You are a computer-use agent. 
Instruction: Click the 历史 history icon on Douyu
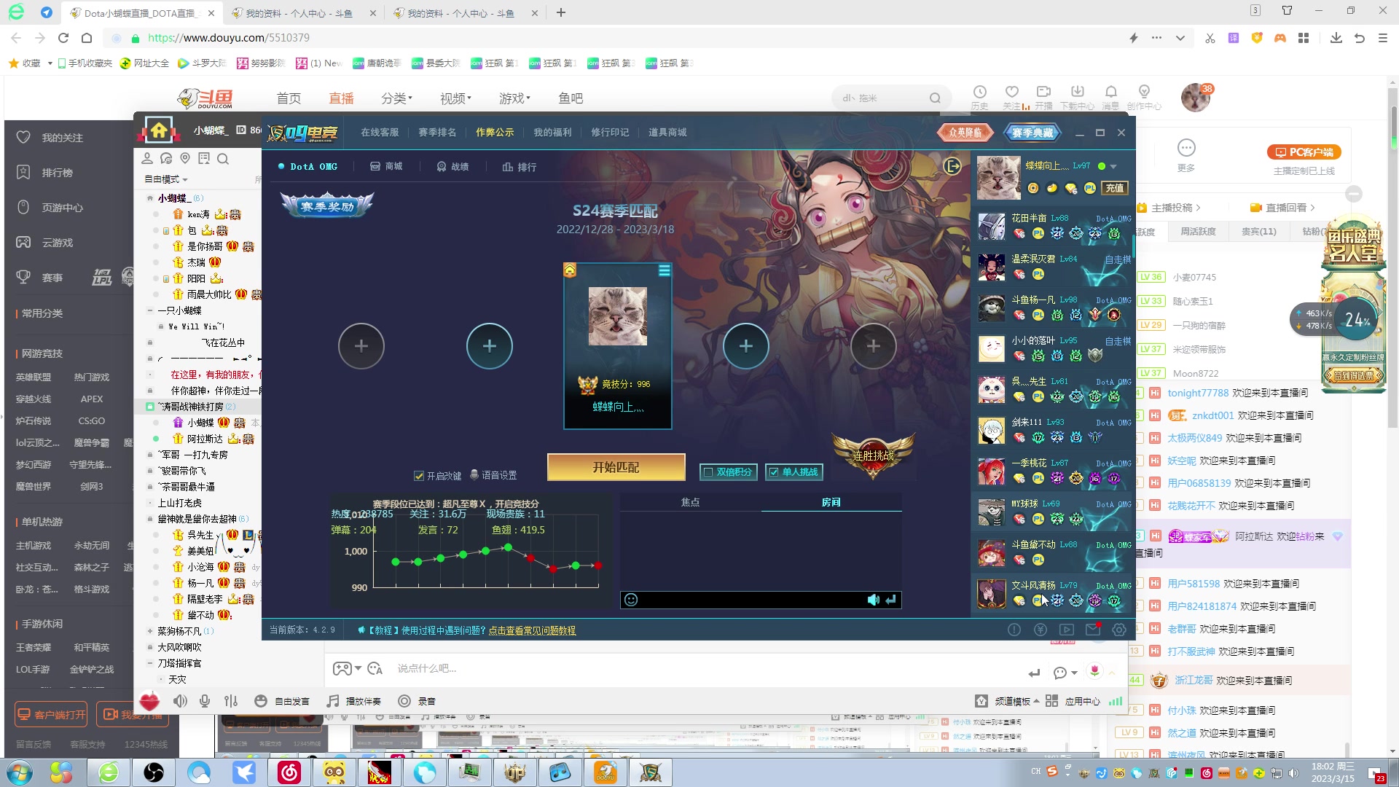coord(980,96)
